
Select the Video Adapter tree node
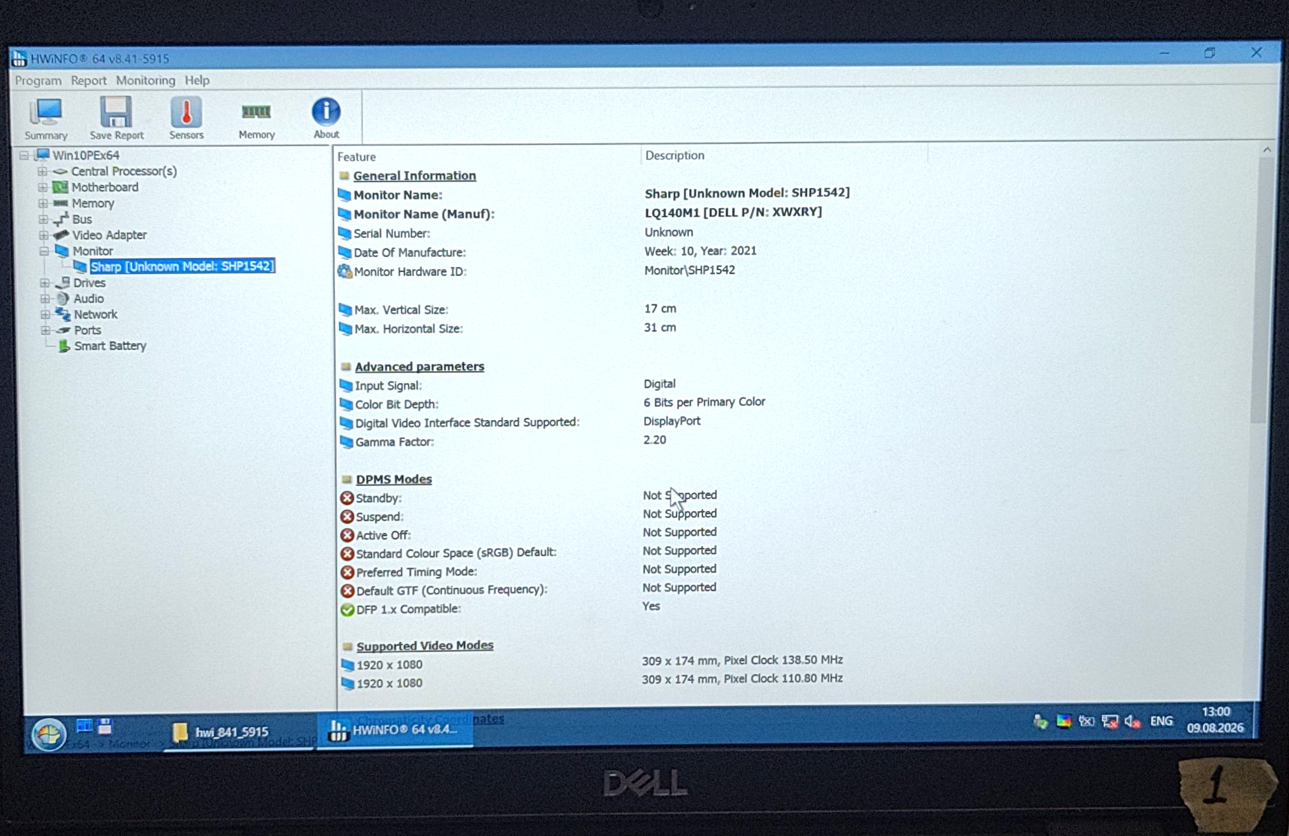click(109, 235)
